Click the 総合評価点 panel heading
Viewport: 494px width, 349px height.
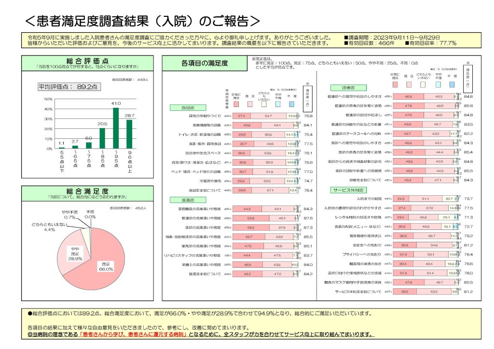88,63
